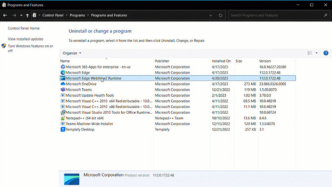Select the Microsoft OneDrive cloud icon
The height and width of the screenshot is (187, 332).
tap(63, 84)
